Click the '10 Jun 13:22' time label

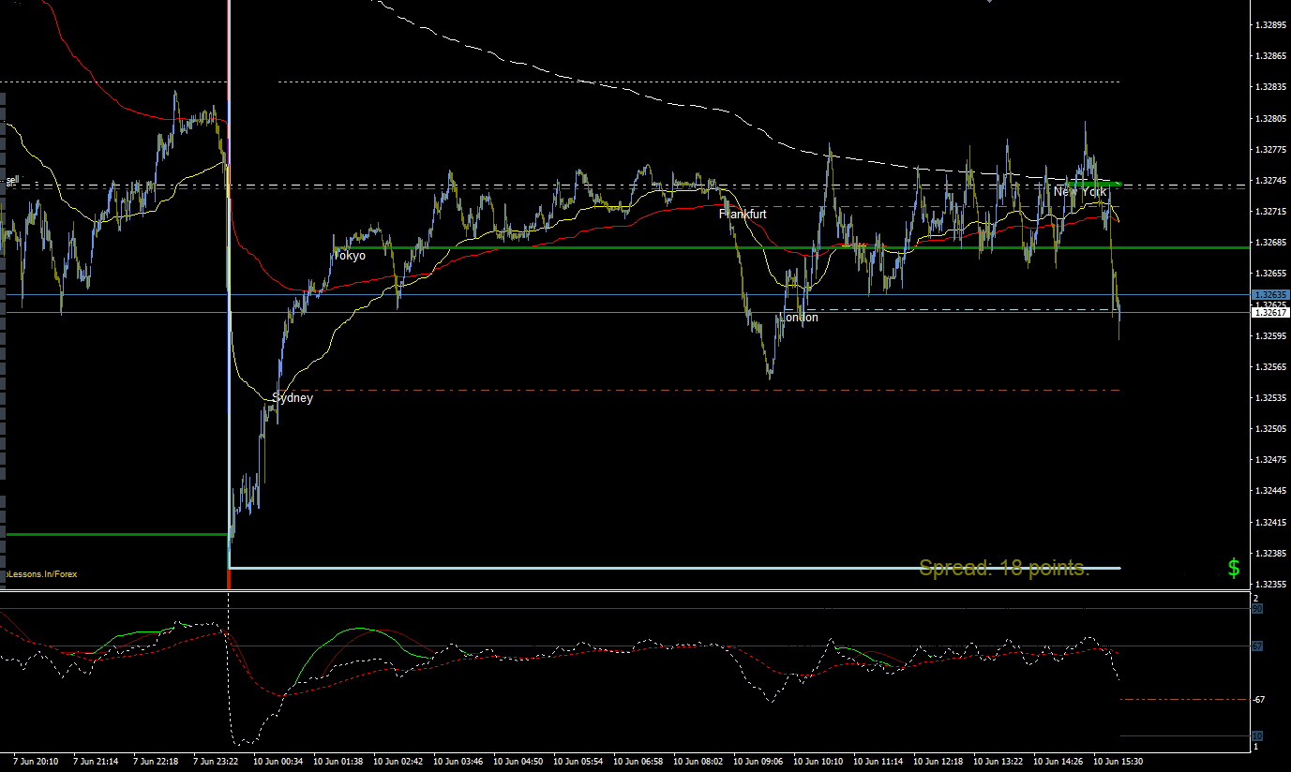[x=998, y=762]
